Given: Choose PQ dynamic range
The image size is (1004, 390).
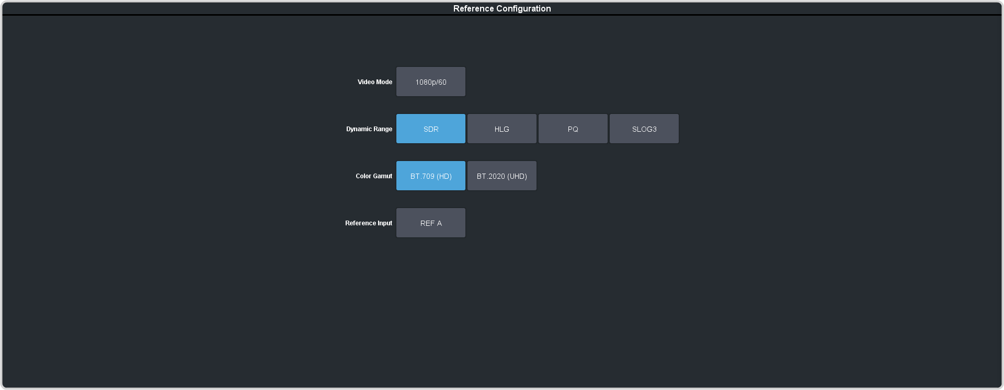Looking at the screenshot, I should (573, 129).
